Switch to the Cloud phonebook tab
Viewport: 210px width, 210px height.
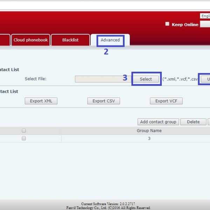(x=31, y=40)
